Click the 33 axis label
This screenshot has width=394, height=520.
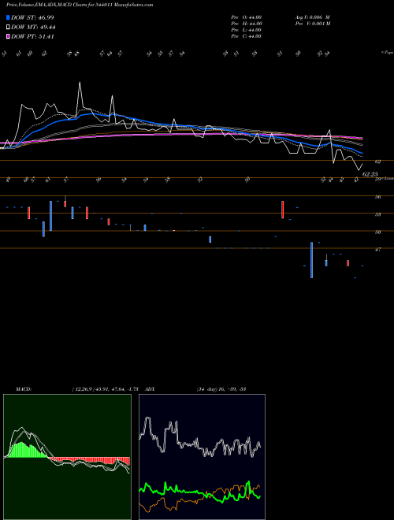(x=377, y=214)
